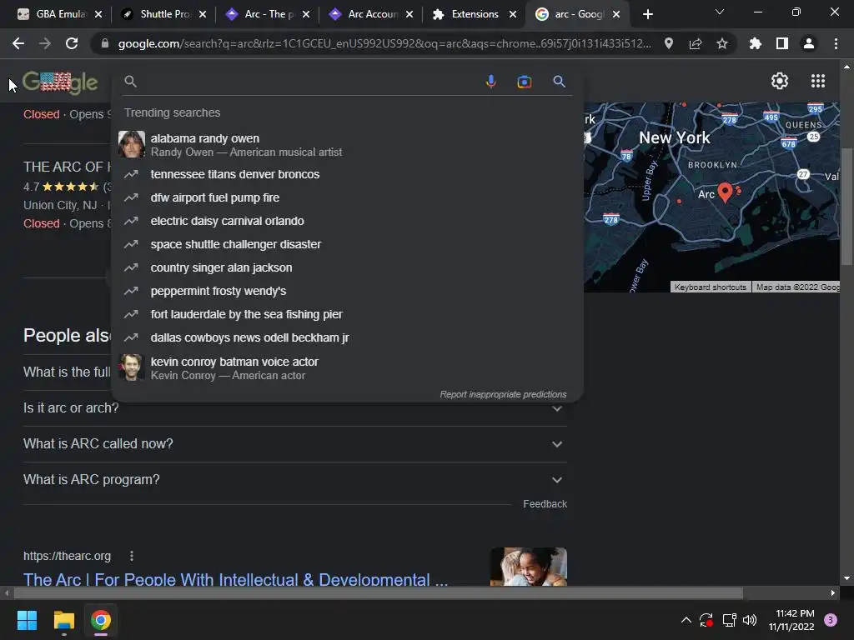Click the site lock icon
This screenshot has height=640, width=854.
tap(105, 43)
